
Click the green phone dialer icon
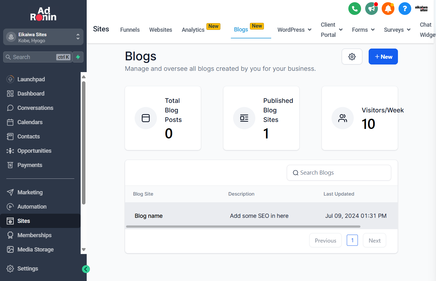click(x=355, y=9)
